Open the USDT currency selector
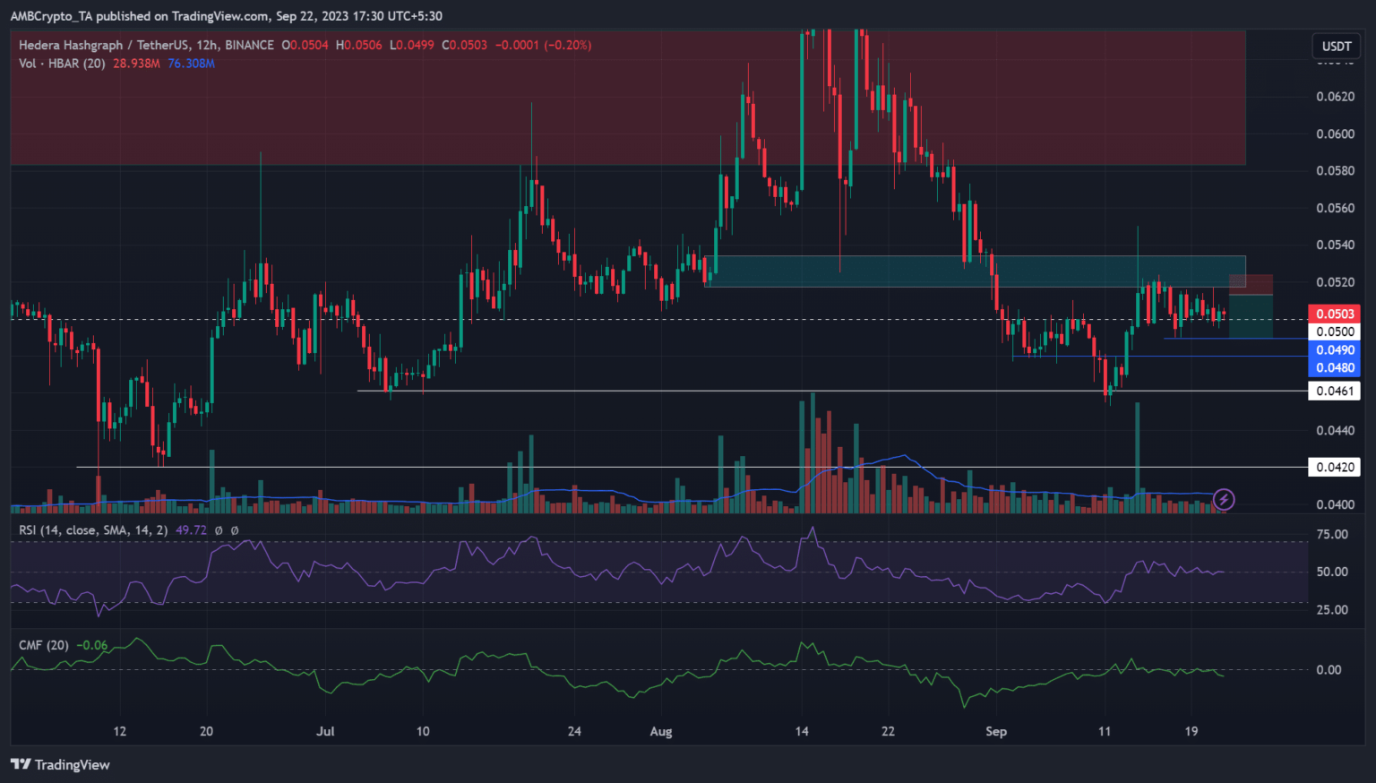The width and height of the screenshot is (1376, 783). (x=1336, y=46)
